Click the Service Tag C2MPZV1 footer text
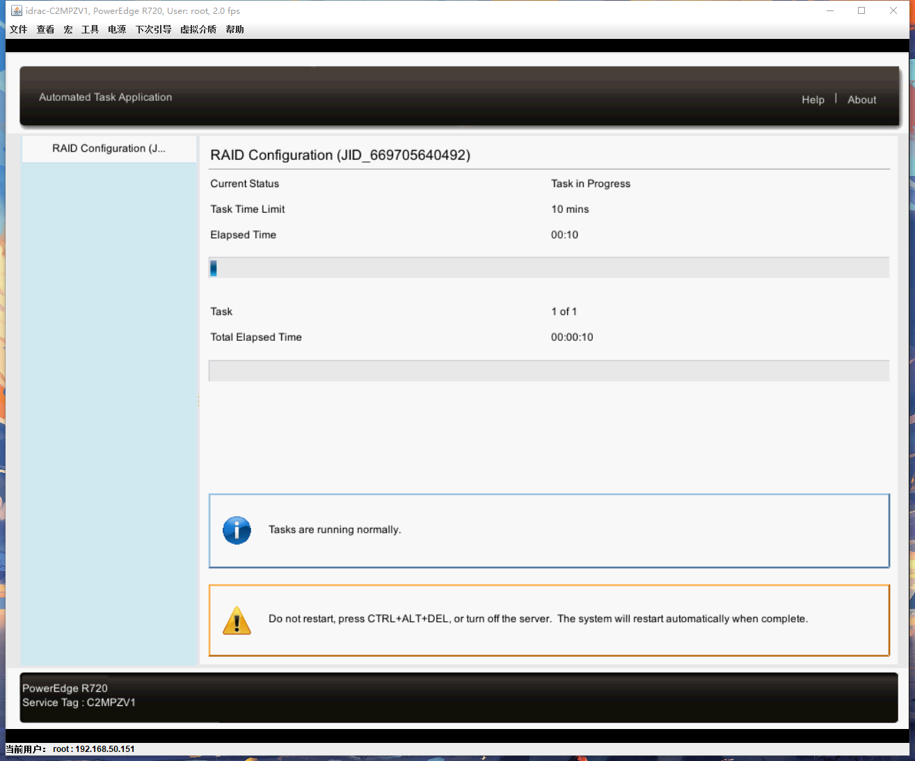Viewport: 915px width, 761px height. coord(79,702)
